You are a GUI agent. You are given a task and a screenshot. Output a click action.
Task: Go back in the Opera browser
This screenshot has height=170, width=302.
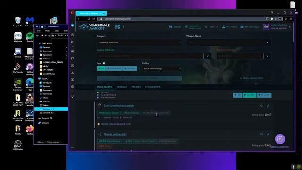tap(79, 19)
